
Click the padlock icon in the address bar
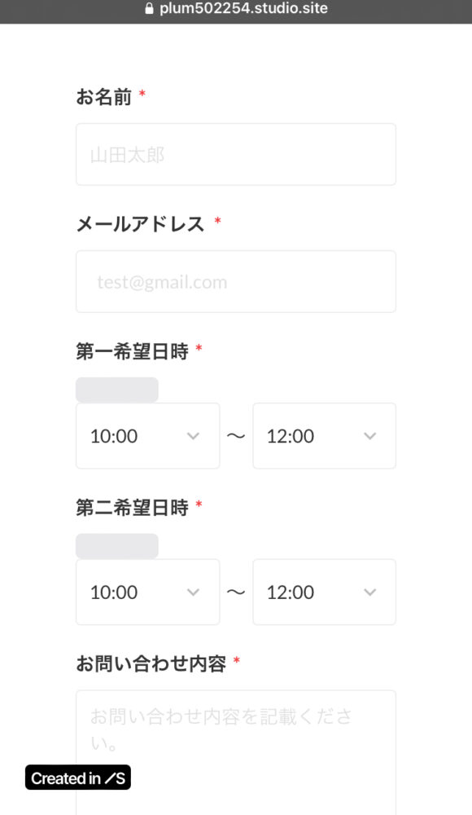tap(150, 9)
